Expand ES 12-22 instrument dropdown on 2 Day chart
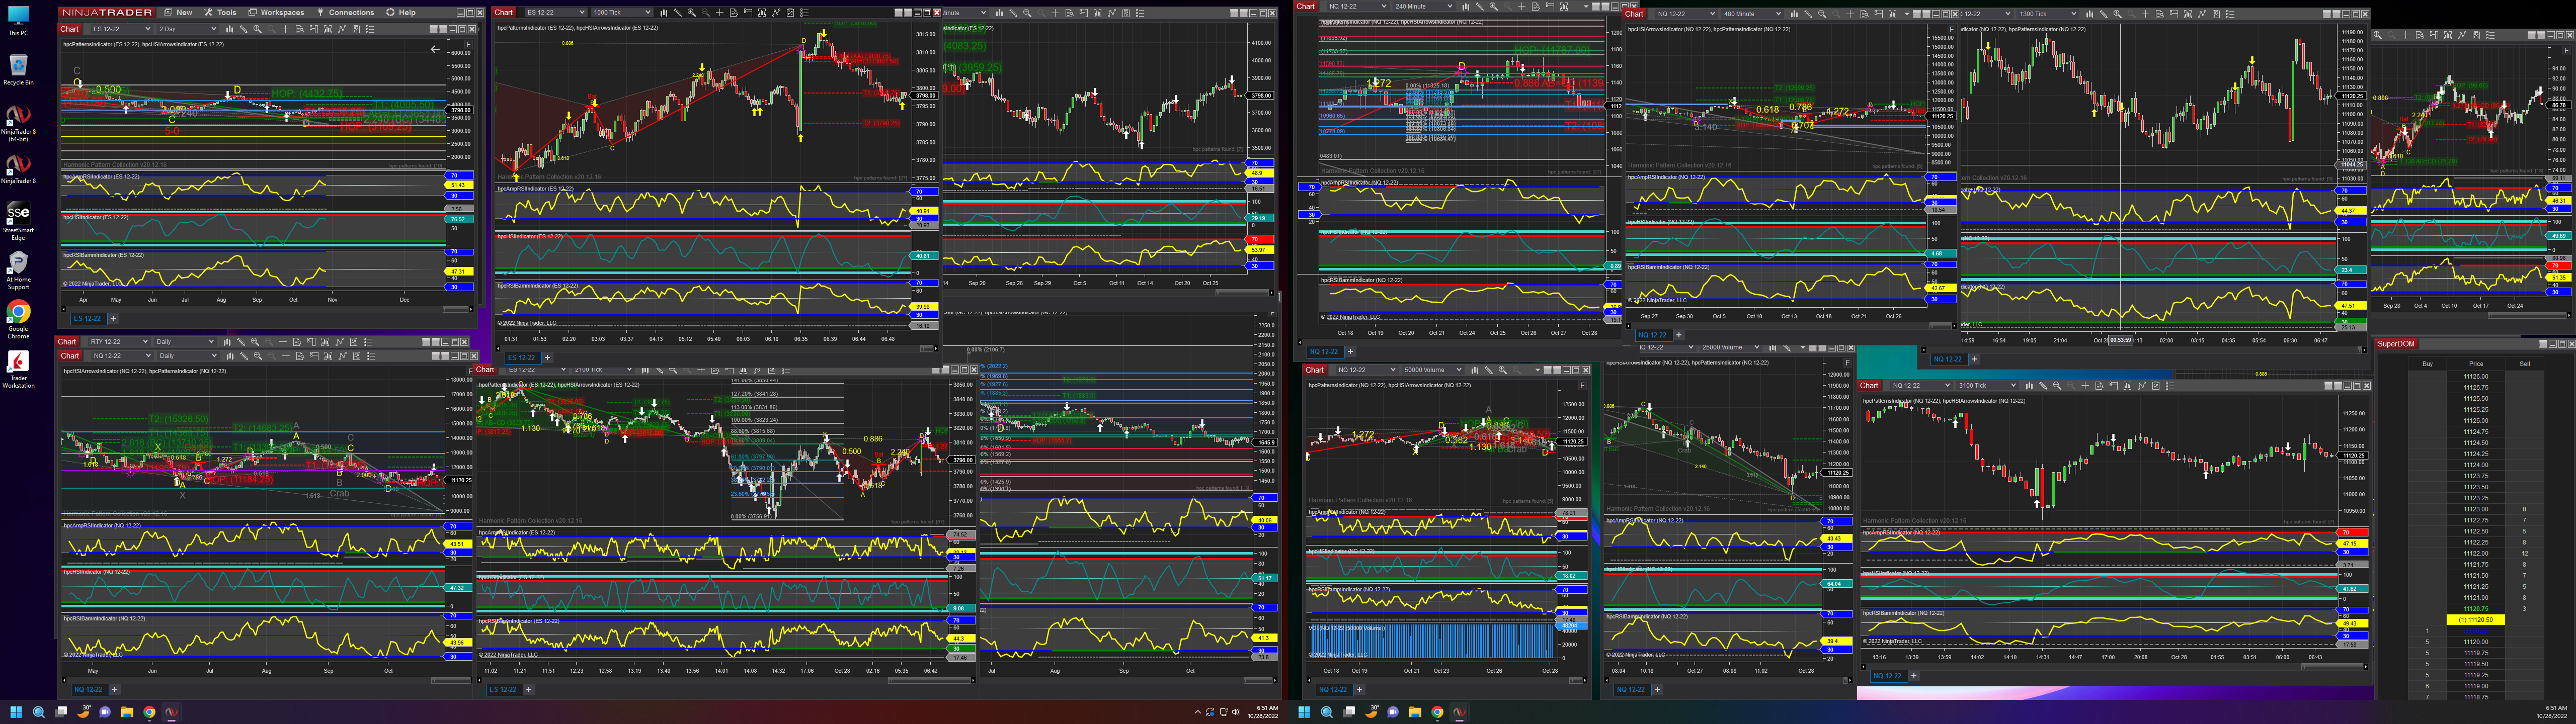This screenshot has width=2576, height=724. 148,29
